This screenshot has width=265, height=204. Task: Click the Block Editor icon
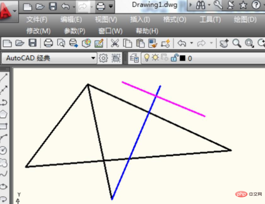pyautogui.click(x=166, y=43)
